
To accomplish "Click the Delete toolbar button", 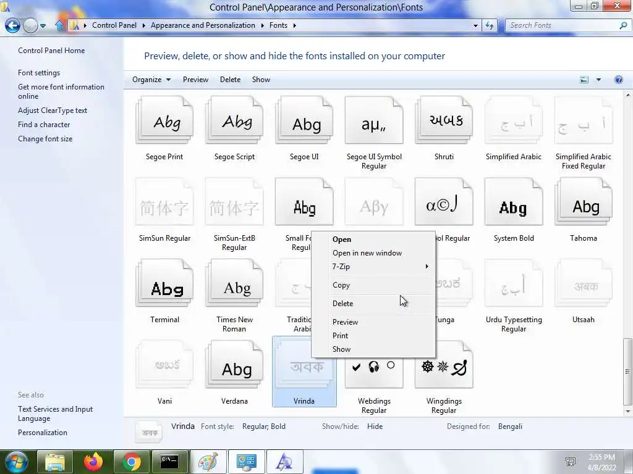I will [x=230, y=80].
